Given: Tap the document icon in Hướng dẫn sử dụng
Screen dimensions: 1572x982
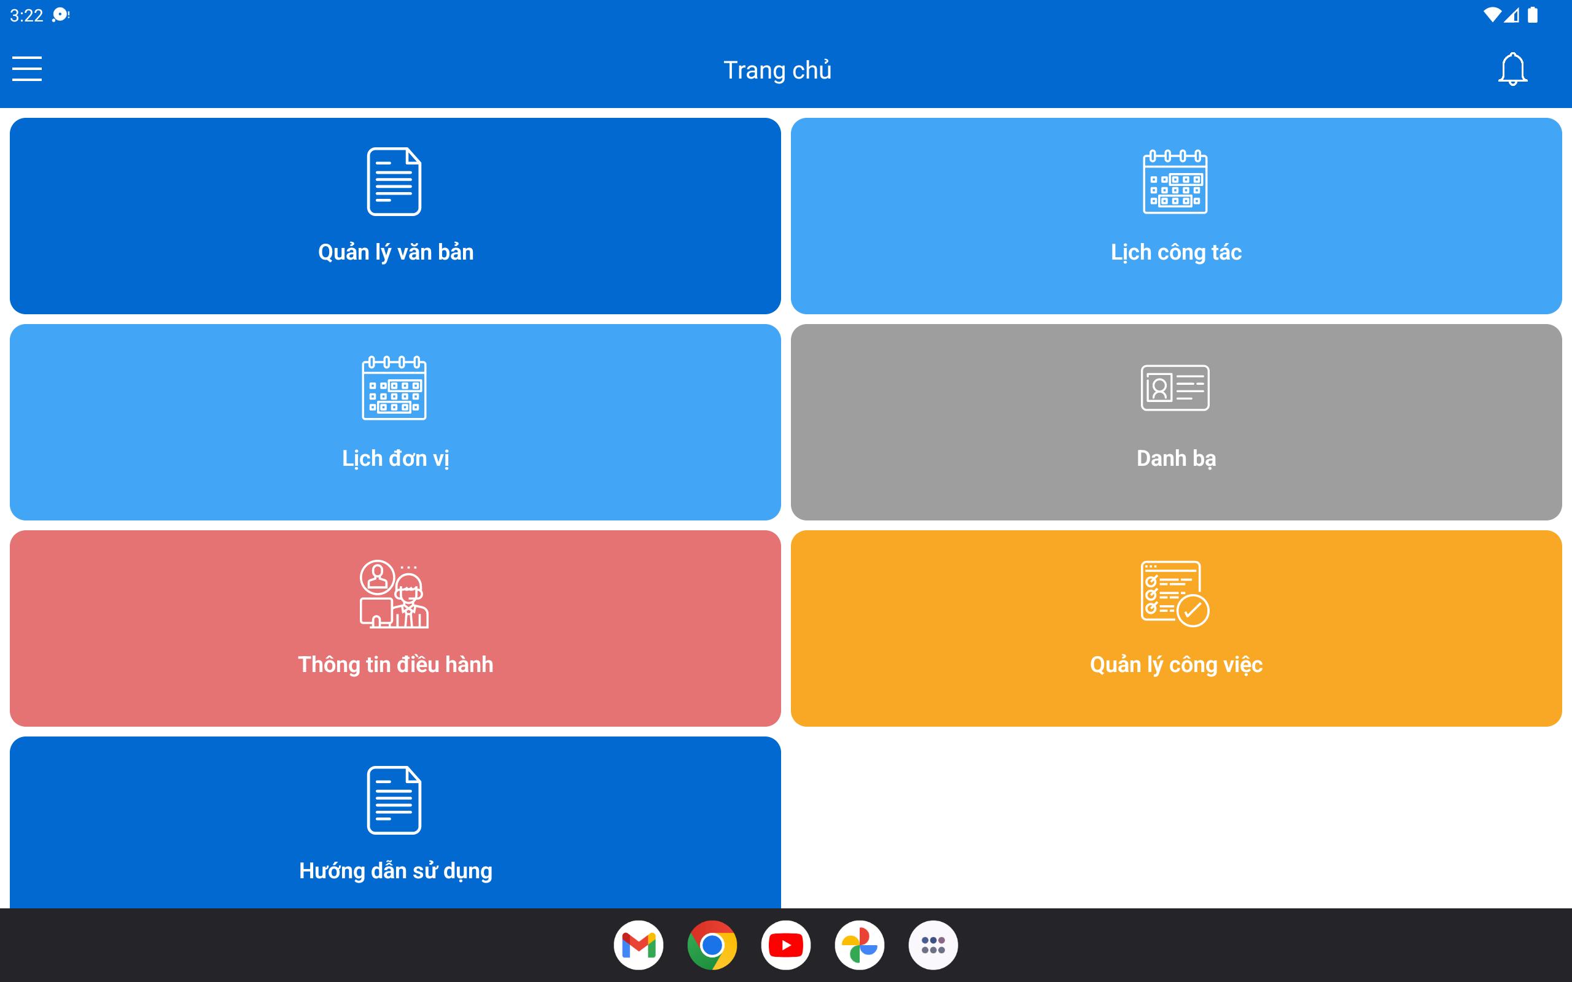Looking at the screenshot, I should (394, 800).
